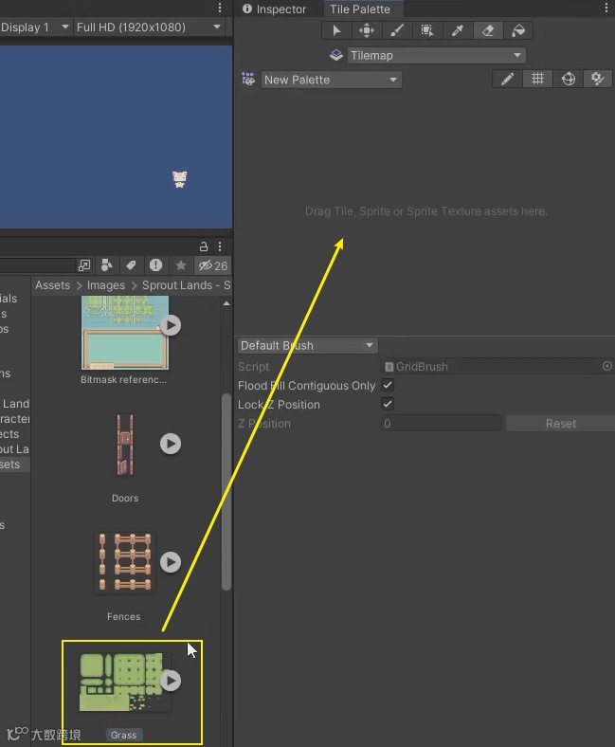Go to Images in the breadcrumb

click(106, 285)
